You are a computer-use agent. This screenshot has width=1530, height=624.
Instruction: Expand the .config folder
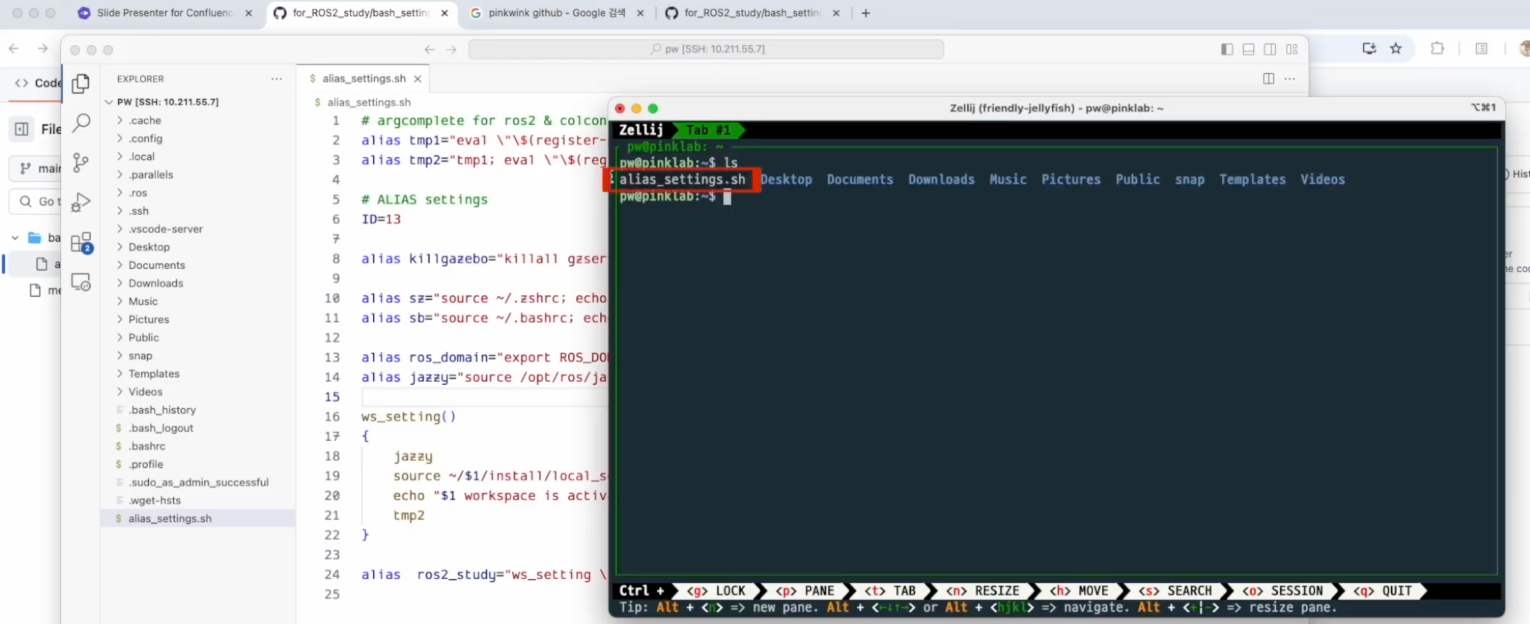tap(146, 139)
